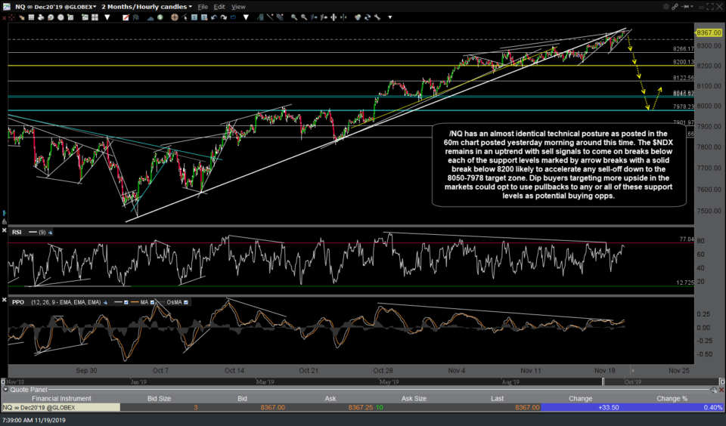Click the red X icon in toolbar

point(4,17)
